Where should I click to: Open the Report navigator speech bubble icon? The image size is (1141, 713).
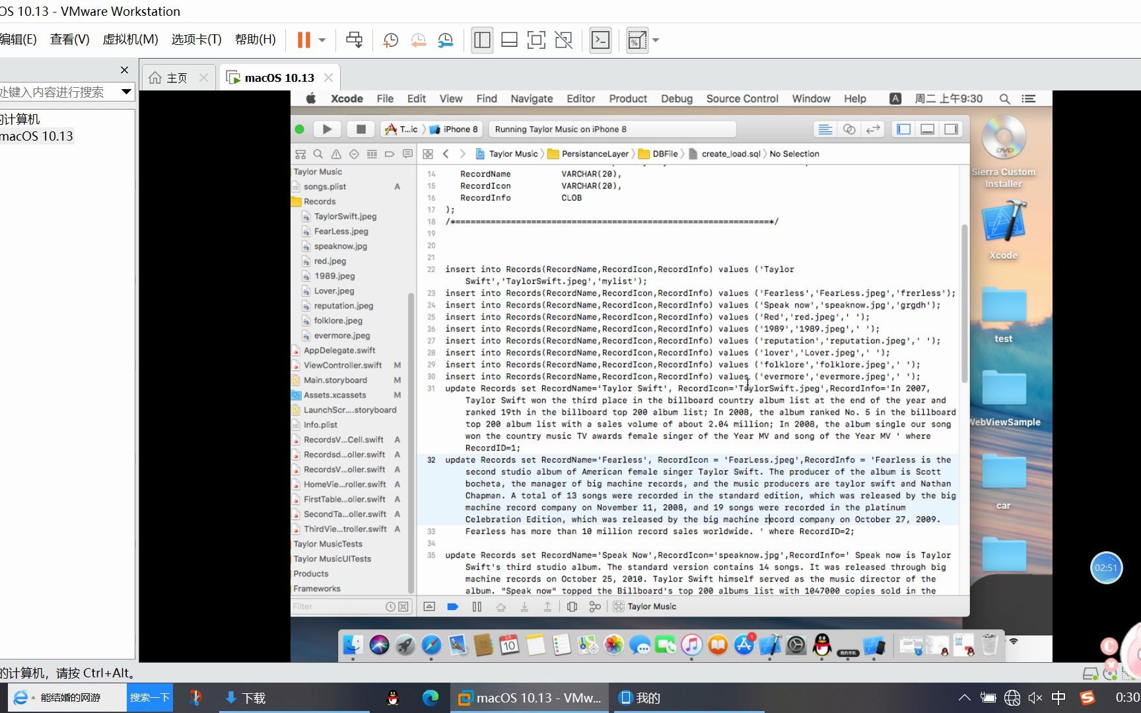(407, 154)
